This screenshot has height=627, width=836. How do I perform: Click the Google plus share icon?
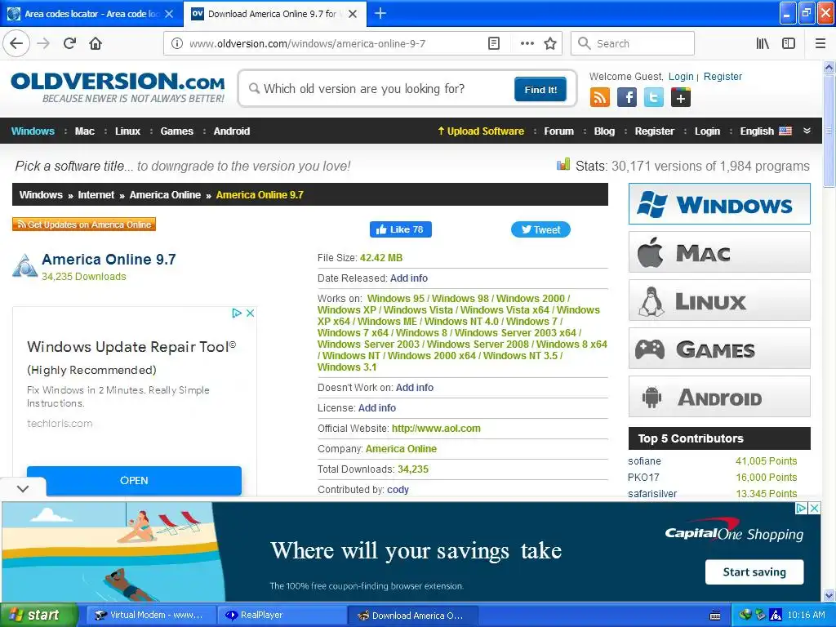pos(680,98)
